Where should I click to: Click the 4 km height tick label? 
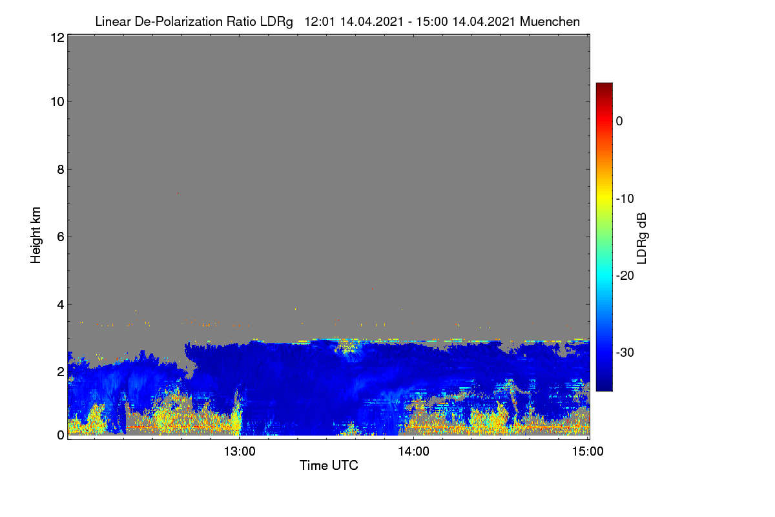(x=60, y=304)
